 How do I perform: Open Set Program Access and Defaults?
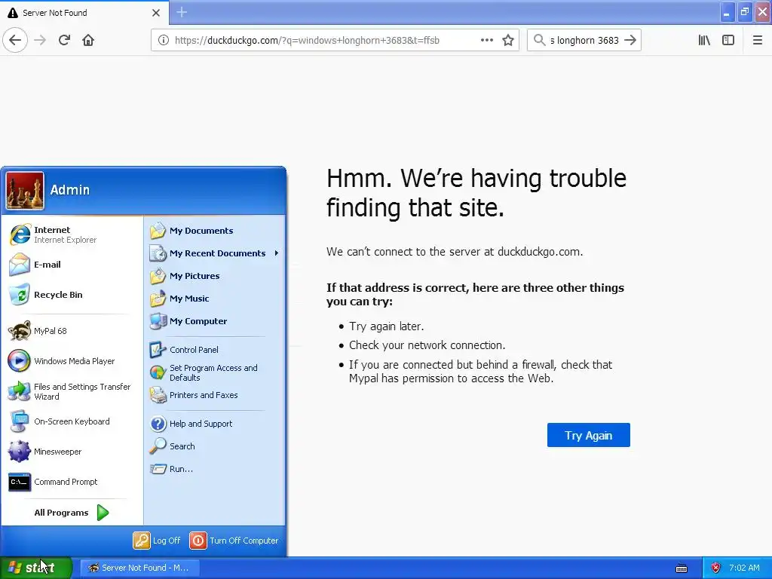[x=215, y=372]
